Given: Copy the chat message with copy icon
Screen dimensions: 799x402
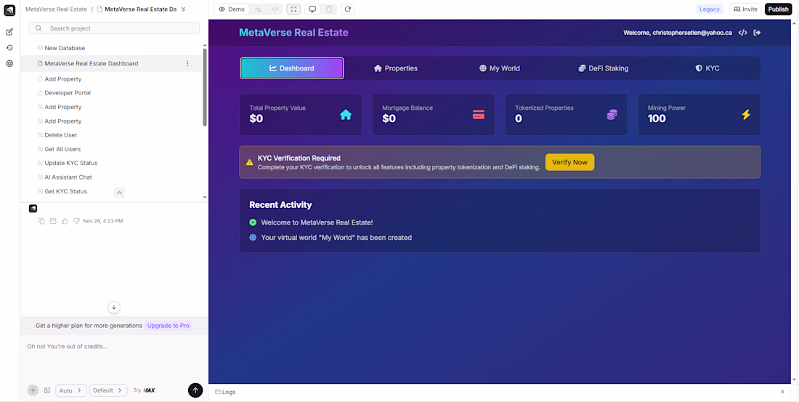Looking at the screenshot, I should [x=42, y=221].
